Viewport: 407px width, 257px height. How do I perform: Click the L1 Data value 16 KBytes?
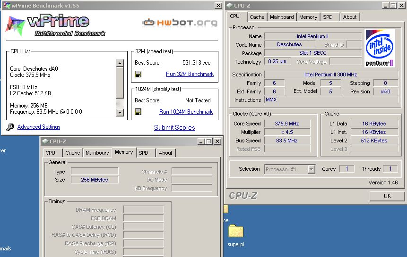[374, 124]
